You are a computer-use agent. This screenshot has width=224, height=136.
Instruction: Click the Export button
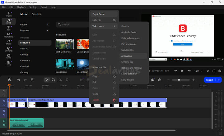210,80
